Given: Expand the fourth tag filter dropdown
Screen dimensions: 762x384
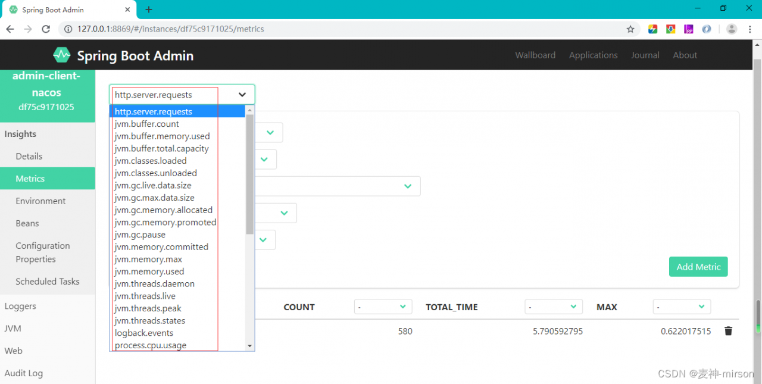Looking at the screenshot, I should click(x=284, y=213).
